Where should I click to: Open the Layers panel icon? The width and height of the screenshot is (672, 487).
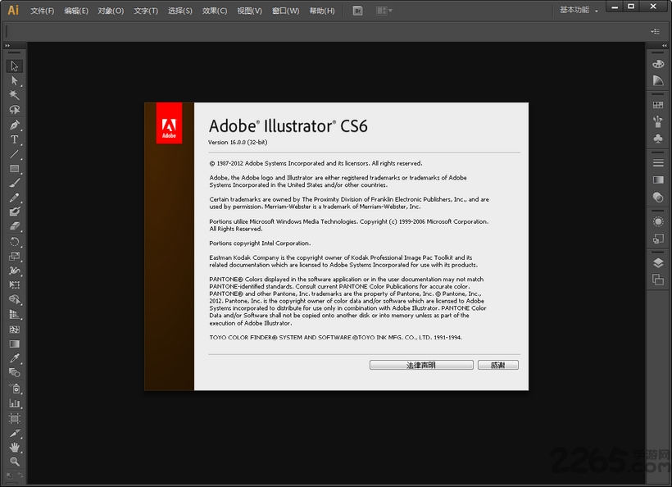657,263
